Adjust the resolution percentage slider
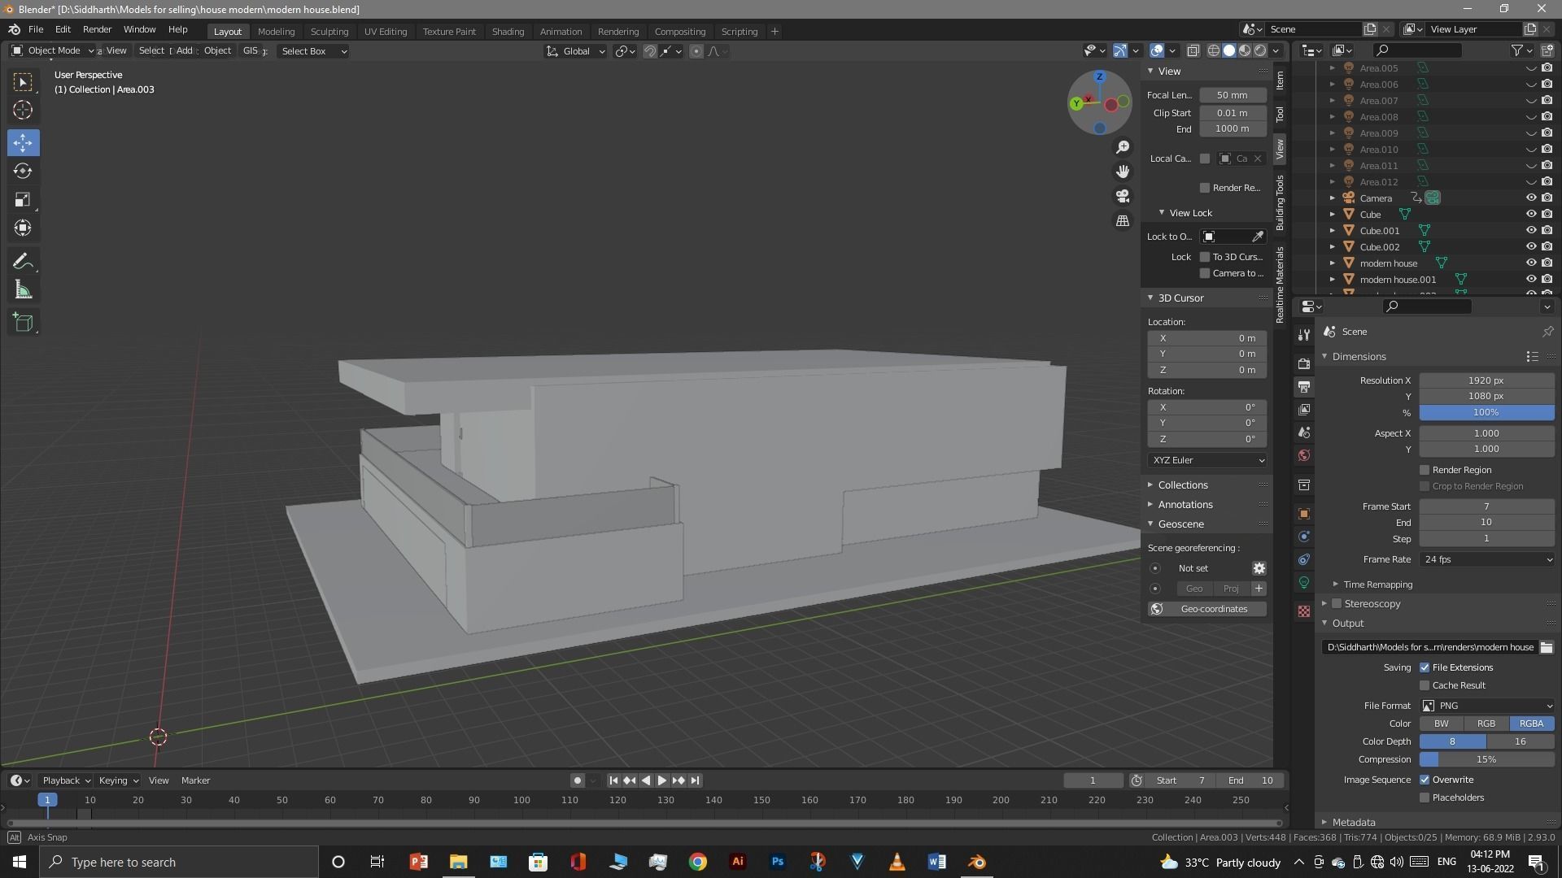Viewport: 1562px width, 878px height. (1487, 413)
